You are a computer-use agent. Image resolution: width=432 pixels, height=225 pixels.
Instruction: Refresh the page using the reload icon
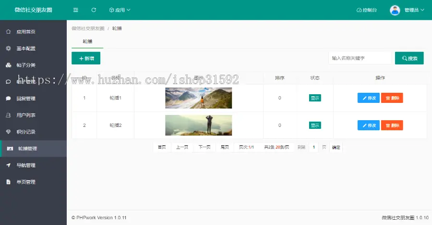point(94,10)
